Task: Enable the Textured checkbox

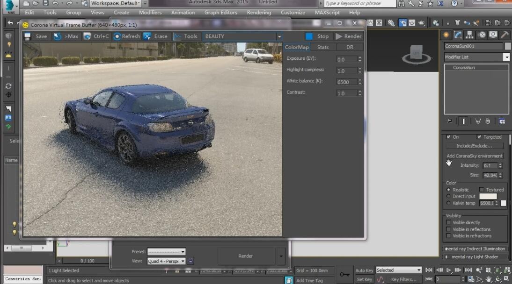Action: click(481, 190)
